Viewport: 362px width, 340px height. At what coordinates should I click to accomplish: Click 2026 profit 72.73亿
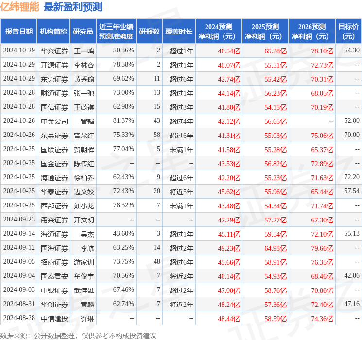tap(322, 65)
